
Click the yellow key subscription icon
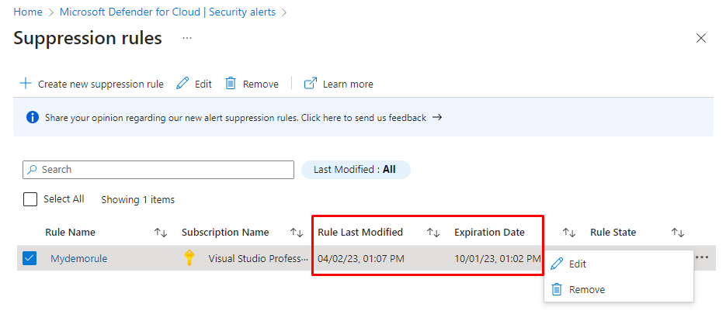click(189, 258)
